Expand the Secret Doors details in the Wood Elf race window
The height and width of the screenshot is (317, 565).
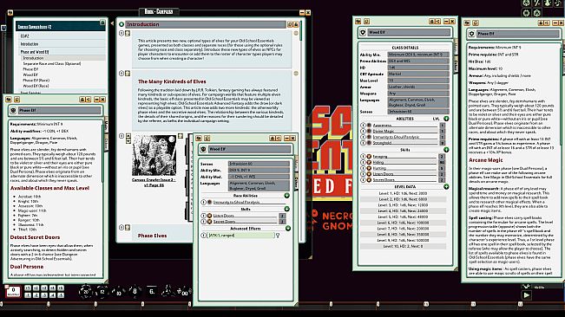click(x=204, y=222)
